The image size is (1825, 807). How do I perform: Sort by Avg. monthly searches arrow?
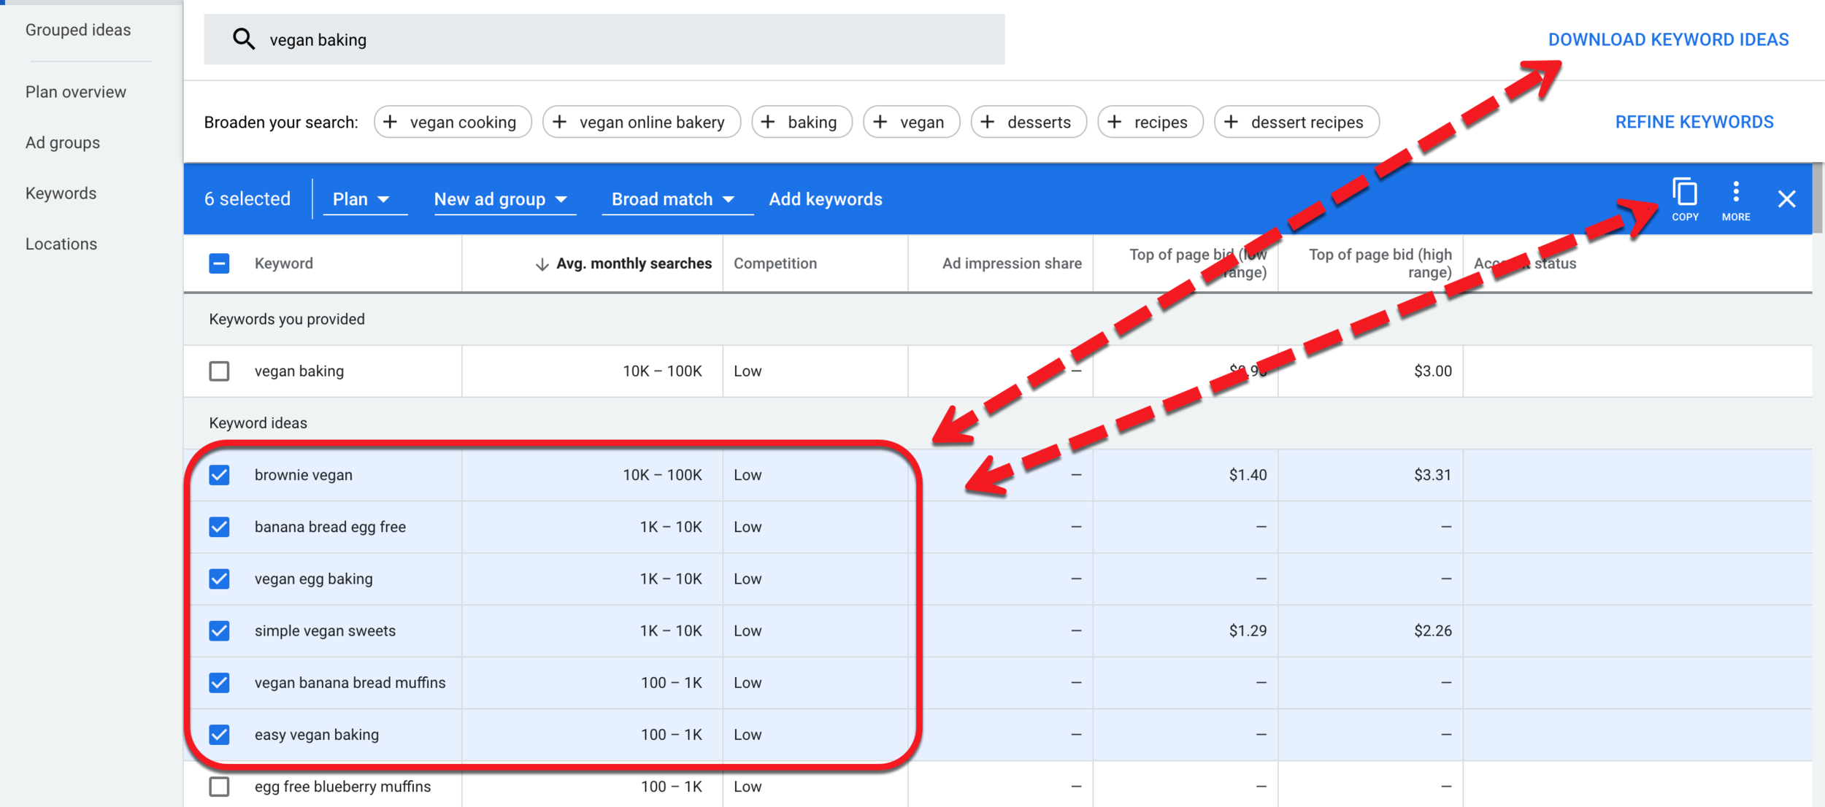[542, 264]
